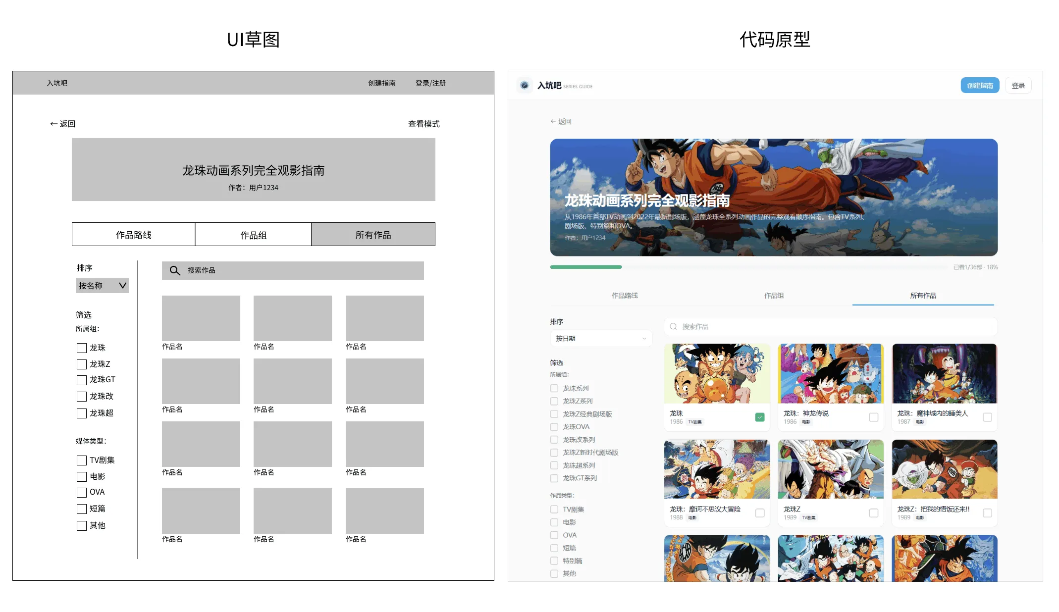The height and width of the screenshot is (612, 1059).
Task: Mark 龙珠Z:把我的悟饭还来!! as watched
Action: (987, 513)
